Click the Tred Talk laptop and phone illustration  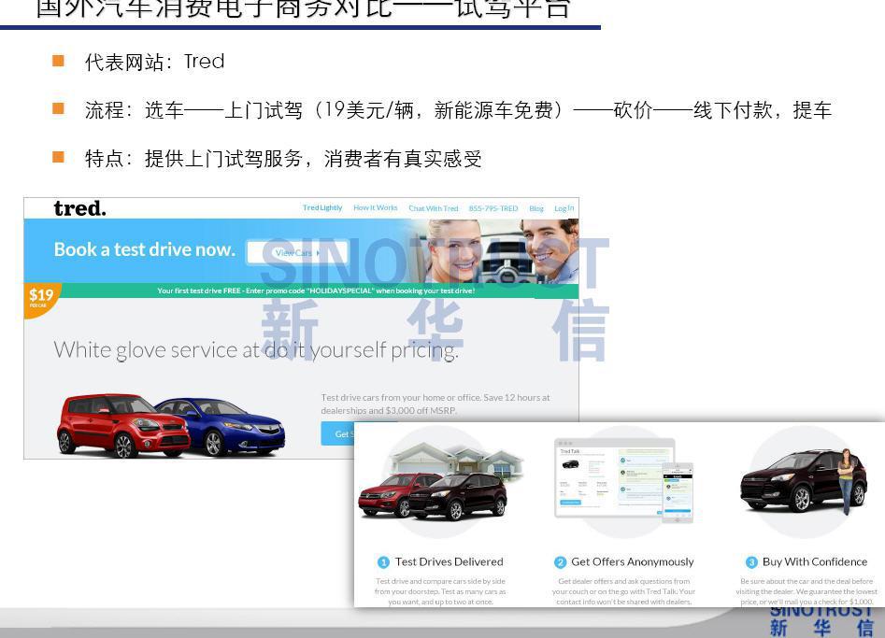(x=623, y=479)
